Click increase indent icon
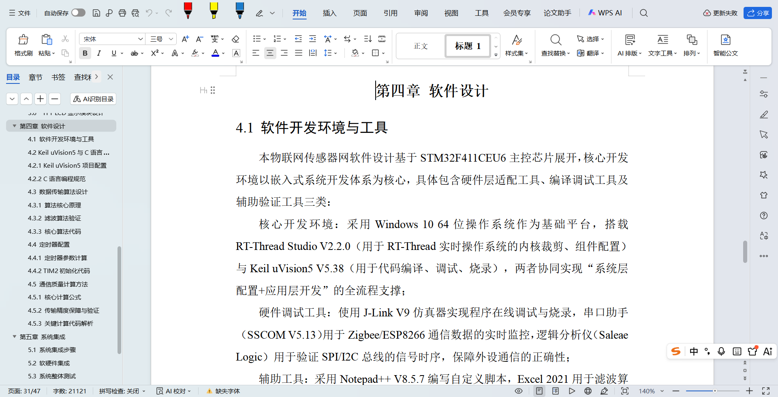 click(312, 39)
